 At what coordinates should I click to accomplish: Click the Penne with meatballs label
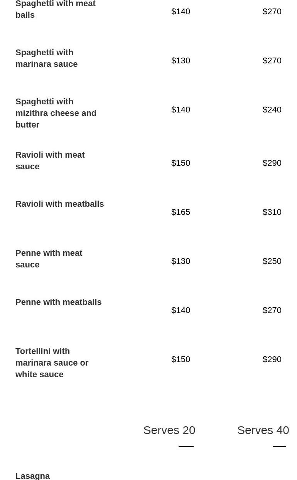coord(58,302)
